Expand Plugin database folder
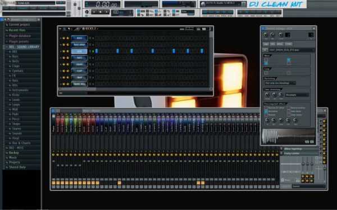 [x=20, y=36]
